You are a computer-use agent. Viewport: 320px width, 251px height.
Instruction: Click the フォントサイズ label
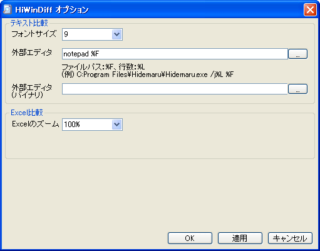click(x=34, y=34)
